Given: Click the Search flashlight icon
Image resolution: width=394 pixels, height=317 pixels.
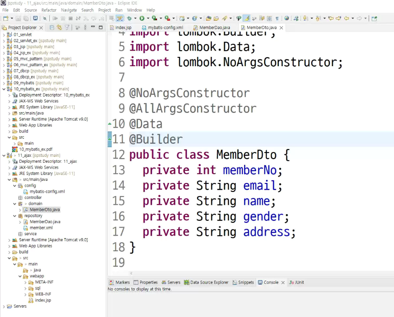Looking at the screenshot, I should pyautogui.click(x=224, y=18).
